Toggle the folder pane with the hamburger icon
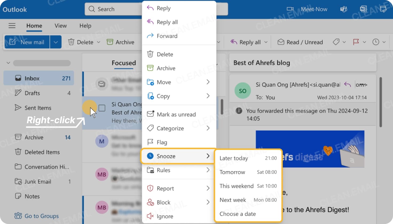Screen dimensions: 393x224 [12, 25]
